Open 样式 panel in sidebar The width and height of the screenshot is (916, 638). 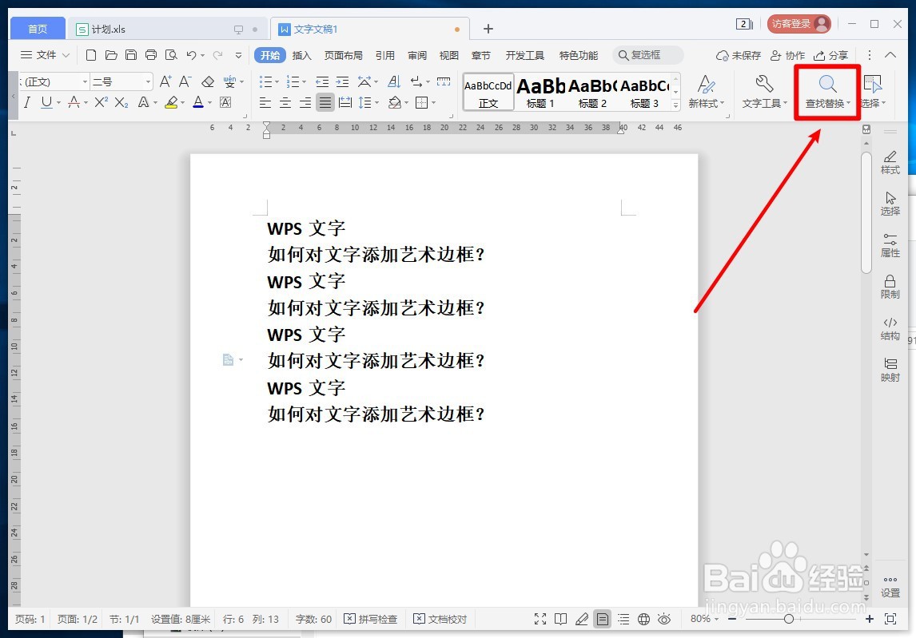890,163
